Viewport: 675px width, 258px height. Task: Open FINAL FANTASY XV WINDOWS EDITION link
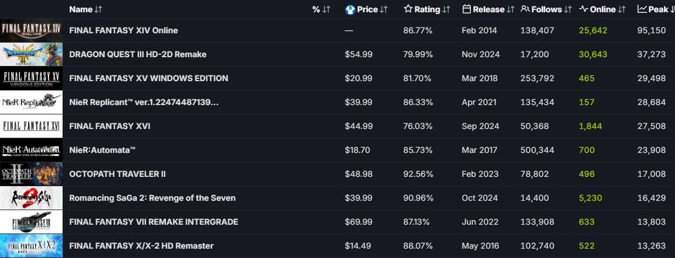149,78
